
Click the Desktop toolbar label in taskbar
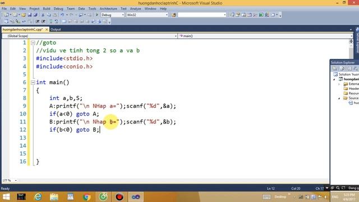280,197
